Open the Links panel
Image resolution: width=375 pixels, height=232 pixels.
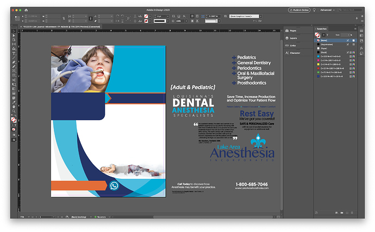pos(293,46)
